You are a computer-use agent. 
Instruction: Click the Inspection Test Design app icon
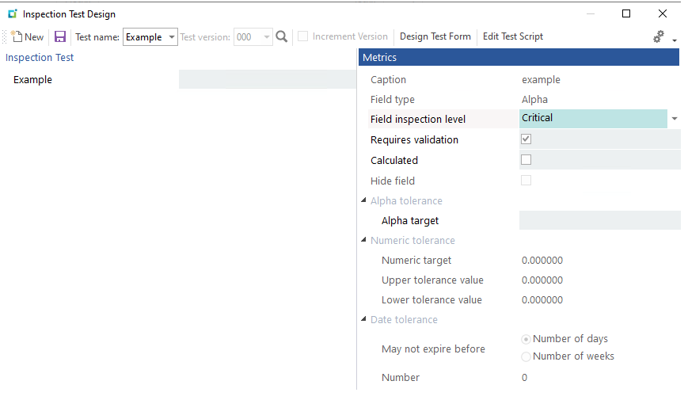point(12,13)
